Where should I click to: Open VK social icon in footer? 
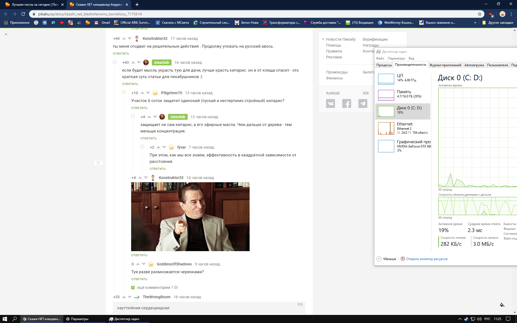click(330, 103)
